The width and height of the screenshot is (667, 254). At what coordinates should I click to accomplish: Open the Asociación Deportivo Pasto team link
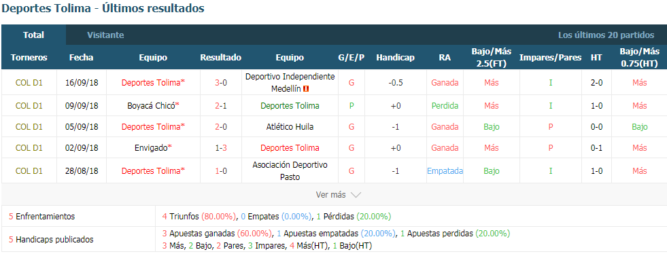[x=290, y=170]
